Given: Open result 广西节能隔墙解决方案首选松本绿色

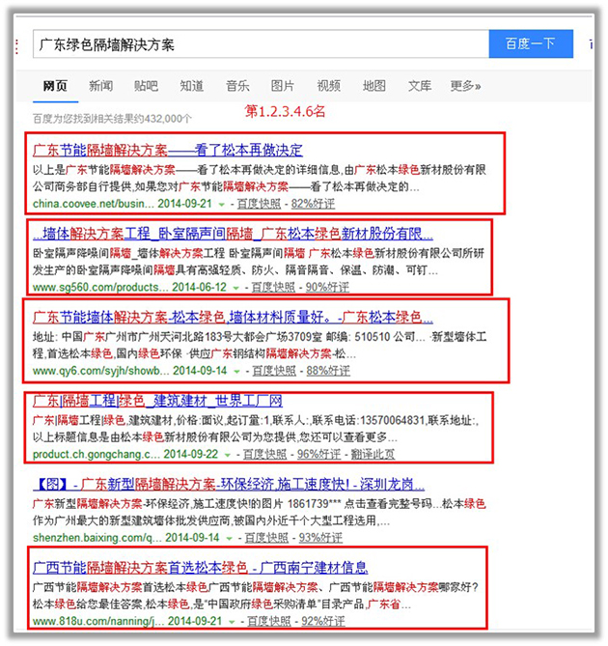Looking at the screenshot, I should click(201, 568).
